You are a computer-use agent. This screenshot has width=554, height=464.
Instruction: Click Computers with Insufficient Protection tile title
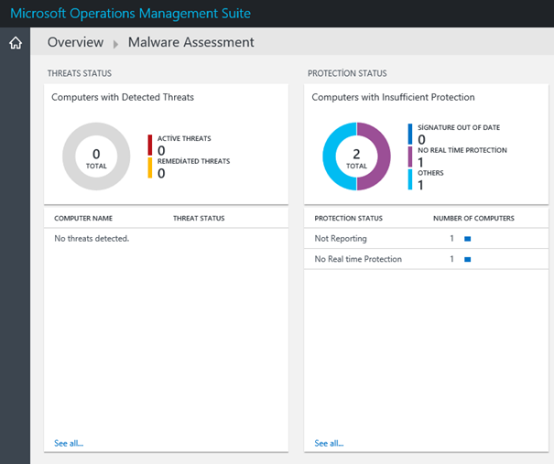tap(393, 97)
